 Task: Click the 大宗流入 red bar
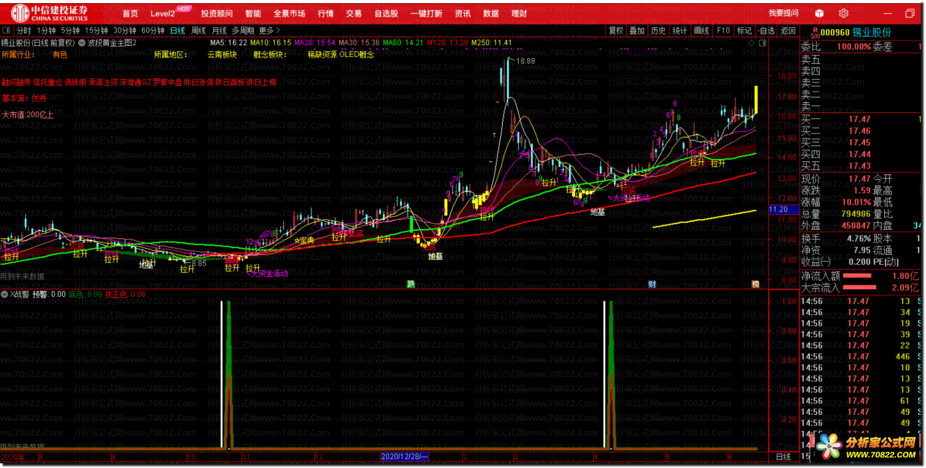pyautogui.click(x=860, y=287)
